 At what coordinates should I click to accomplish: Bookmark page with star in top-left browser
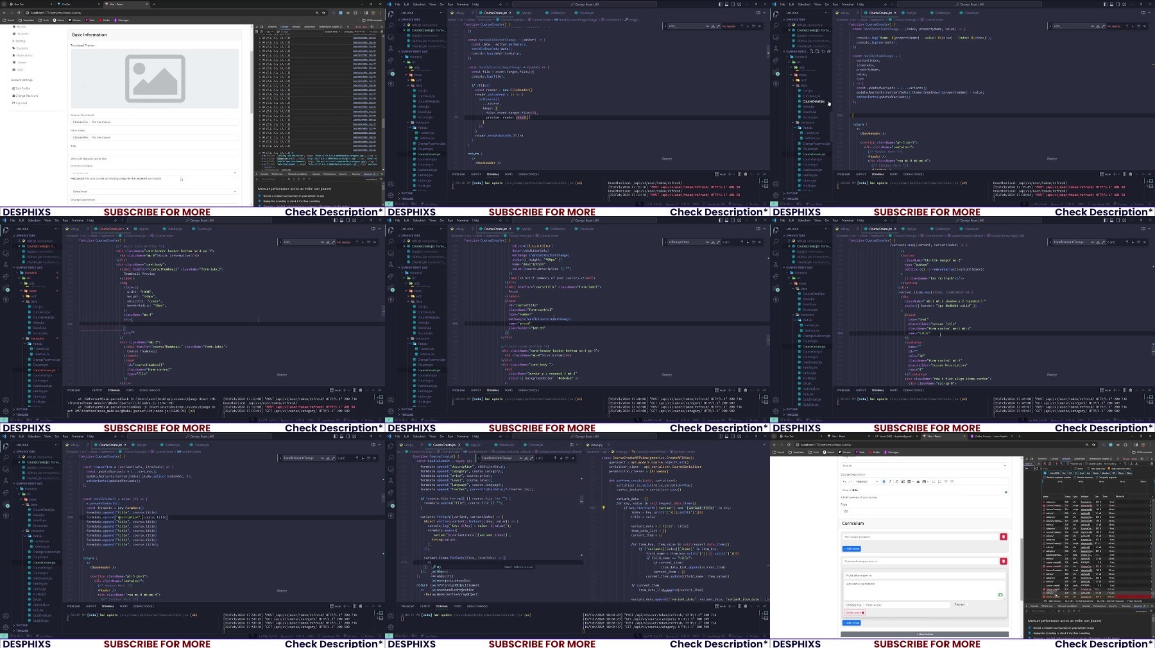[323, 13]
